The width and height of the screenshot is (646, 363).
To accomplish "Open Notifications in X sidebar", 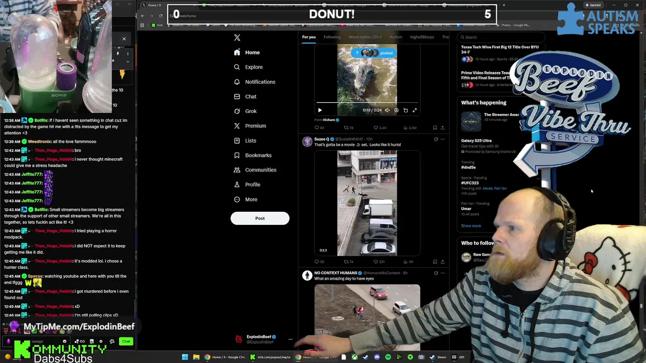I will click(x=255, y=82).
